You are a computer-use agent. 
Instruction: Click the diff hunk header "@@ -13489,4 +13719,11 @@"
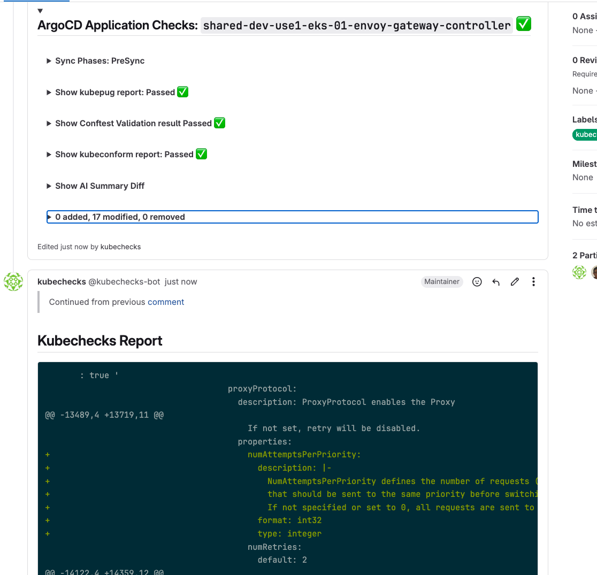(104, 415)
